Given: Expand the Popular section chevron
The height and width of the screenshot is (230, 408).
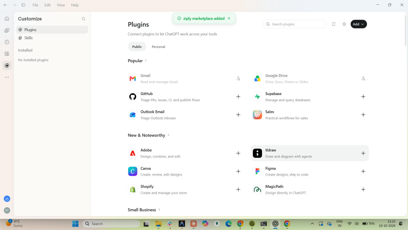Looking at the screenshot, I should (x=146, y=61).
